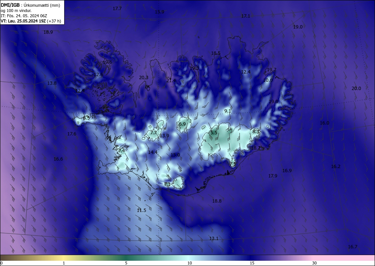Select the 9.1 value label
The width and height of the screenshot is (375, 266).
click(228, 111)
